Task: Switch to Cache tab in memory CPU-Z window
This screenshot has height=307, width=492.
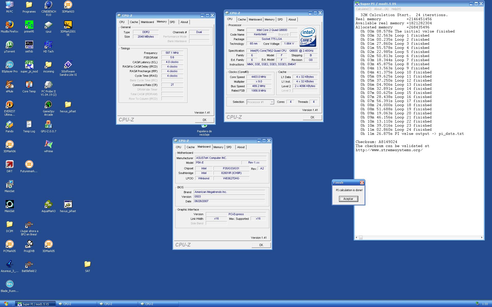Action: pyautogui.click(x=134, y=22)
